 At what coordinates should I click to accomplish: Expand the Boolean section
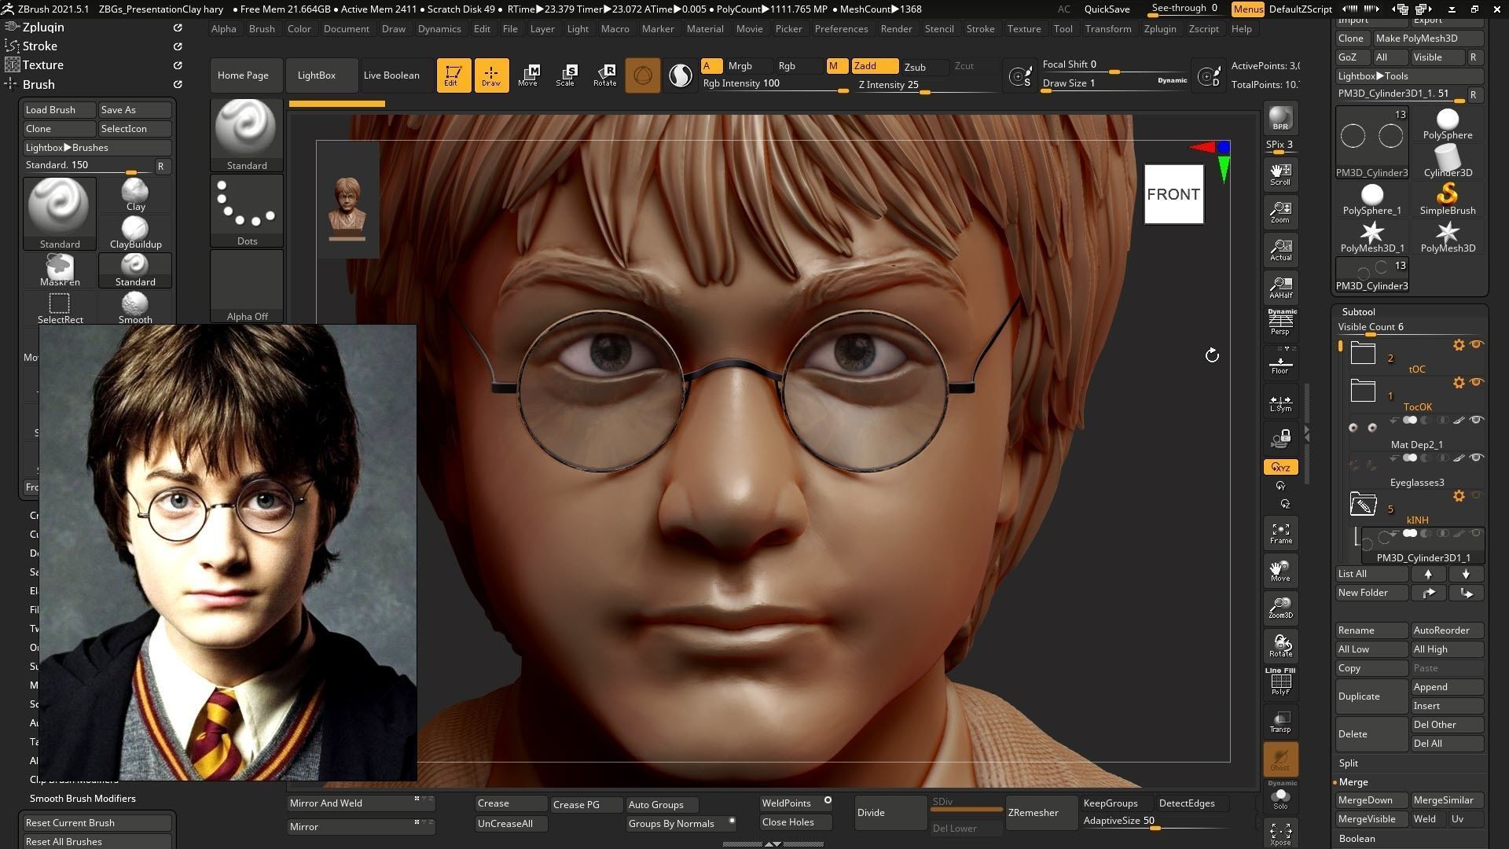tap(1357, 839)
